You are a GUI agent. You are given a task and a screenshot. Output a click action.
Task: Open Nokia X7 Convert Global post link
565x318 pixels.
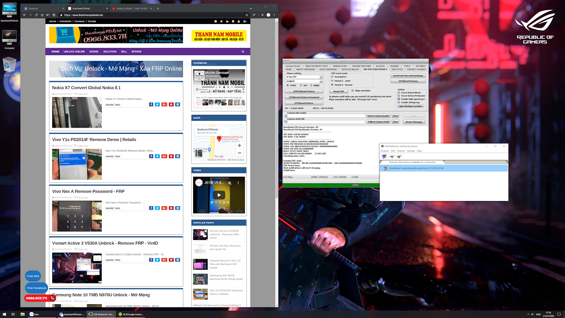(x=87, y=88)
